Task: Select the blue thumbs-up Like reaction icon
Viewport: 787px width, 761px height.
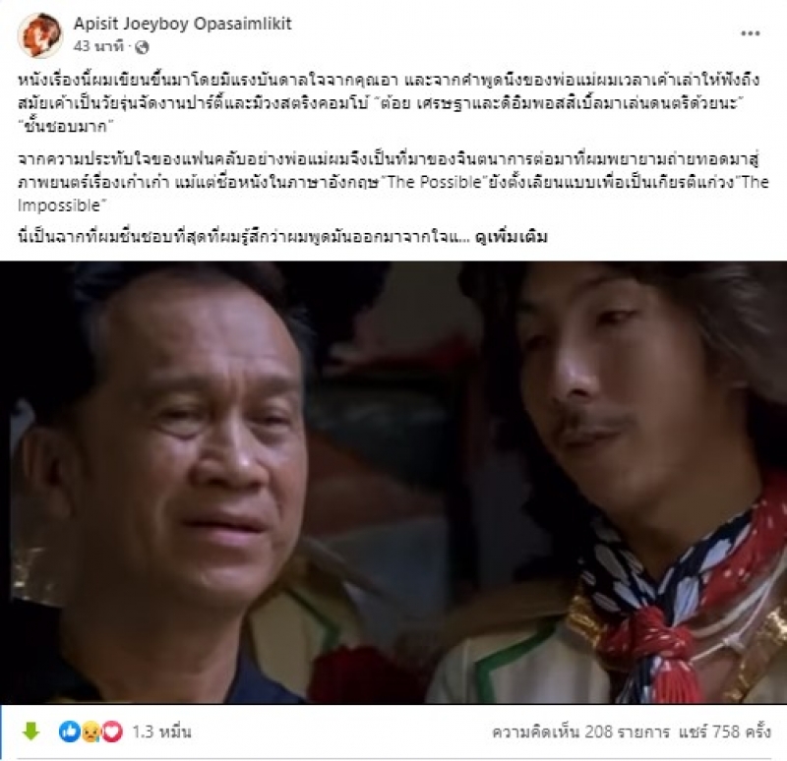Action: pyautogui.click(x=69, y=732)
